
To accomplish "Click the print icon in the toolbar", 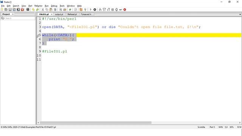I will coord(28,9).
